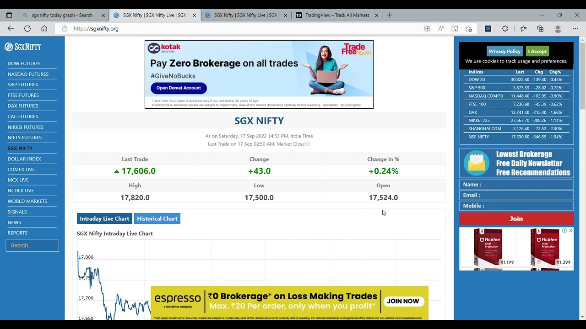The image size is (586, 329).
Task: Refresh the sgxnifty.org page
Action: tap(27, 28)
